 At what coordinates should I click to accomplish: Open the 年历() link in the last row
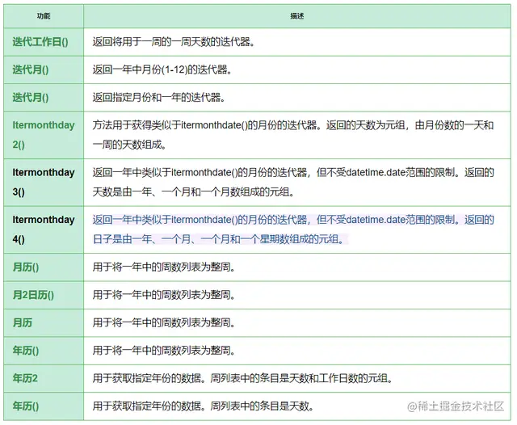click(x=26, y=406)
